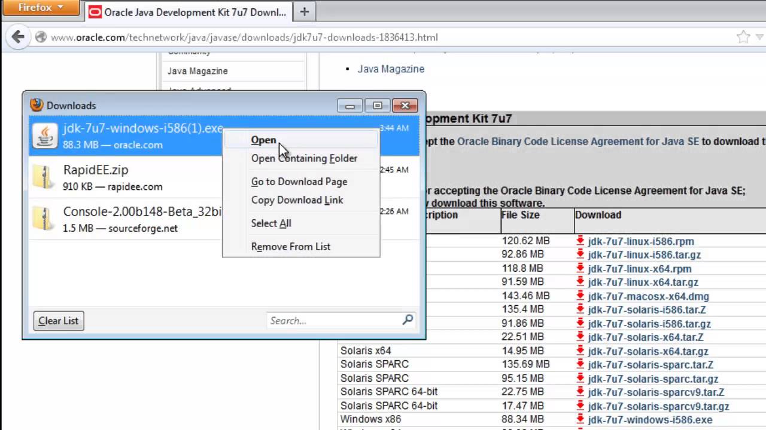Click red download arrow beside jdk-7u7-solaris-sparcv9.tar.Z
The image size is (766, 430).
tap(580, 392)
